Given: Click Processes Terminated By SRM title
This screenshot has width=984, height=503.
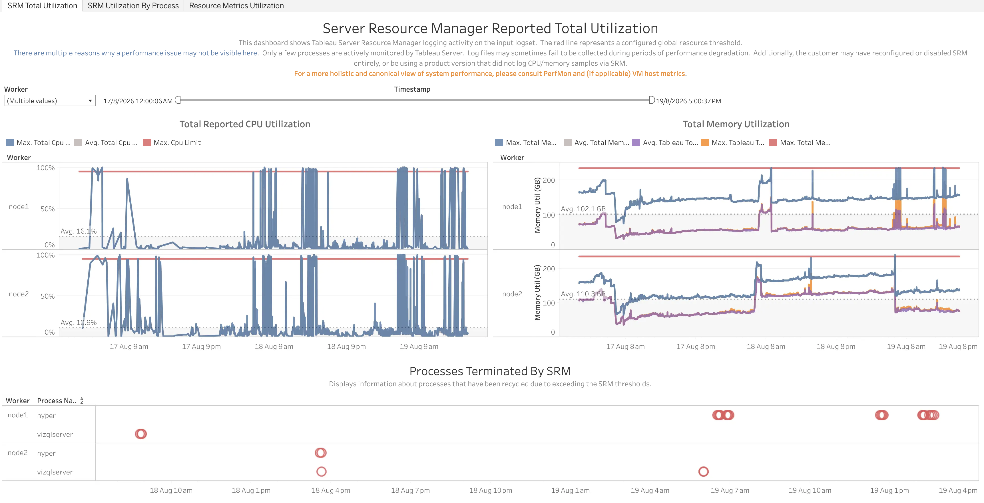Looking at the screenshot, I should (490, 371).
